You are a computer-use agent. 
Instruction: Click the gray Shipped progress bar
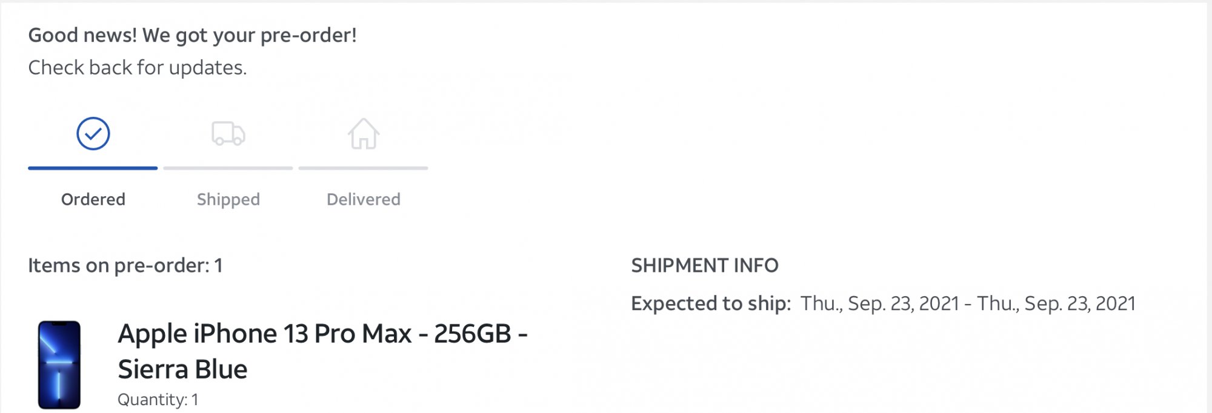[228, 168]
